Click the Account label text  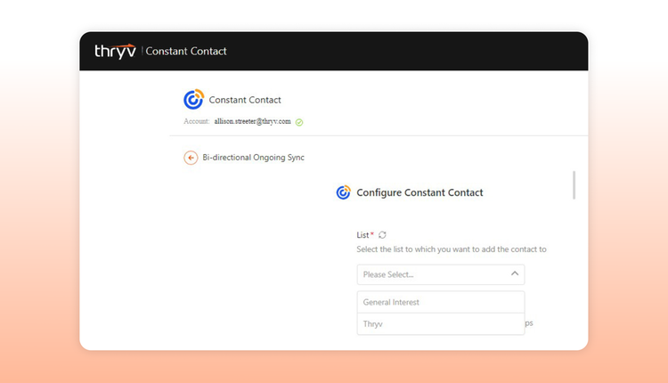tap(197, 121)
